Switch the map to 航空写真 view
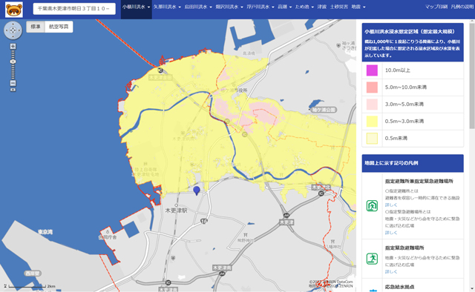The height and width of the screenshot is (292, 475). [x=59, y=27]
